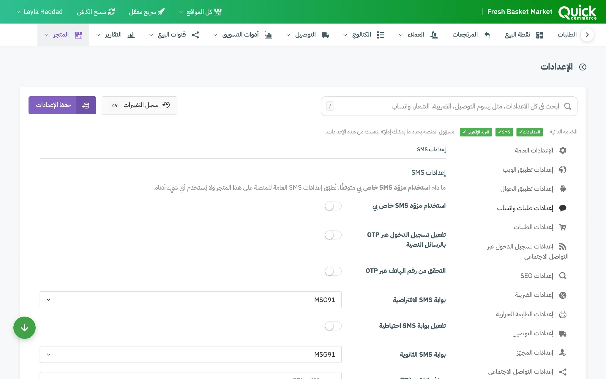606x379 pixels.
Task: Open Layla Haddad user menu
Action: click(40, 12)
